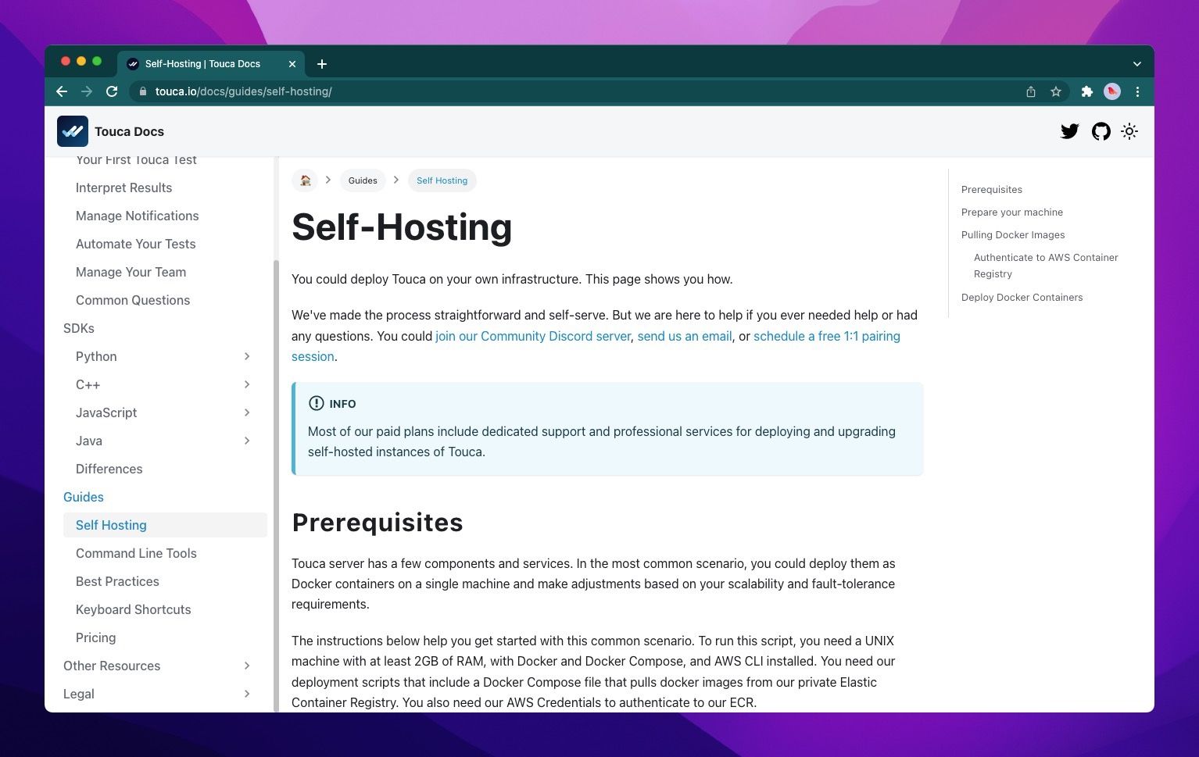Click the Self Hosting breadcrumb
This screenshot has height=757, width=1199.
coord(442,180)
